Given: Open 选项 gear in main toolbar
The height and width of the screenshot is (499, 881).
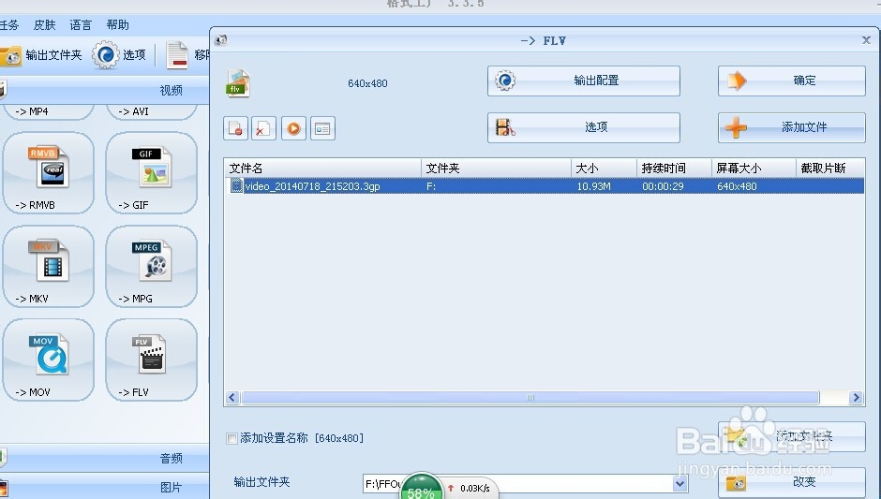Looking at the screenshot, I should coord(119,55).
